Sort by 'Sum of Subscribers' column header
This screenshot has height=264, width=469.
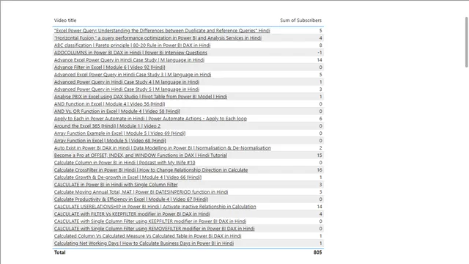click(x=300, y=21)
